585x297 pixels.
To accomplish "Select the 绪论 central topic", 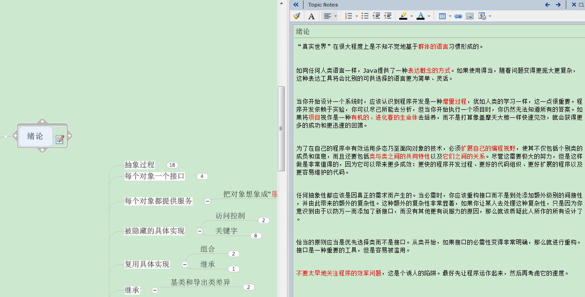I will (35, 136).
